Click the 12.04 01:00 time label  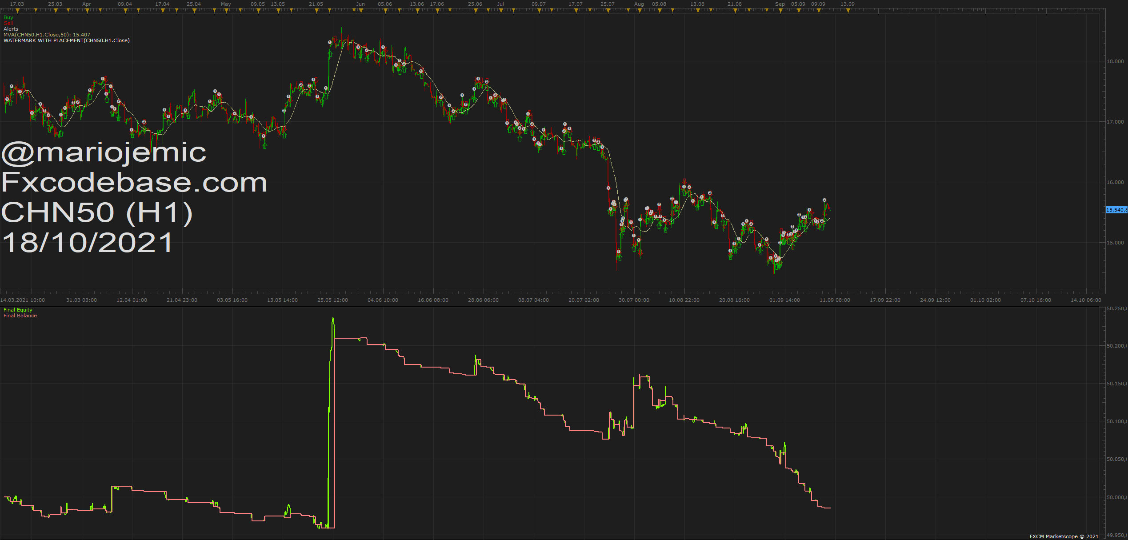point(132,300)
